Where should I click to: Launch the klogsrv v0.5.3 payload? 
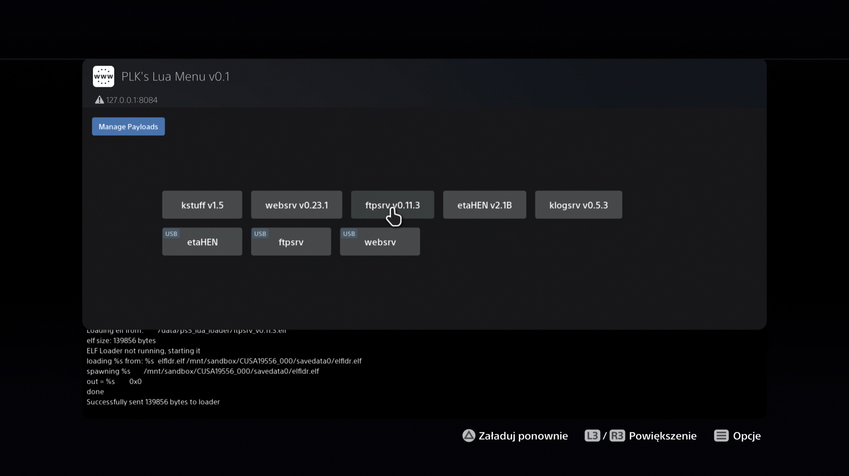578,205
